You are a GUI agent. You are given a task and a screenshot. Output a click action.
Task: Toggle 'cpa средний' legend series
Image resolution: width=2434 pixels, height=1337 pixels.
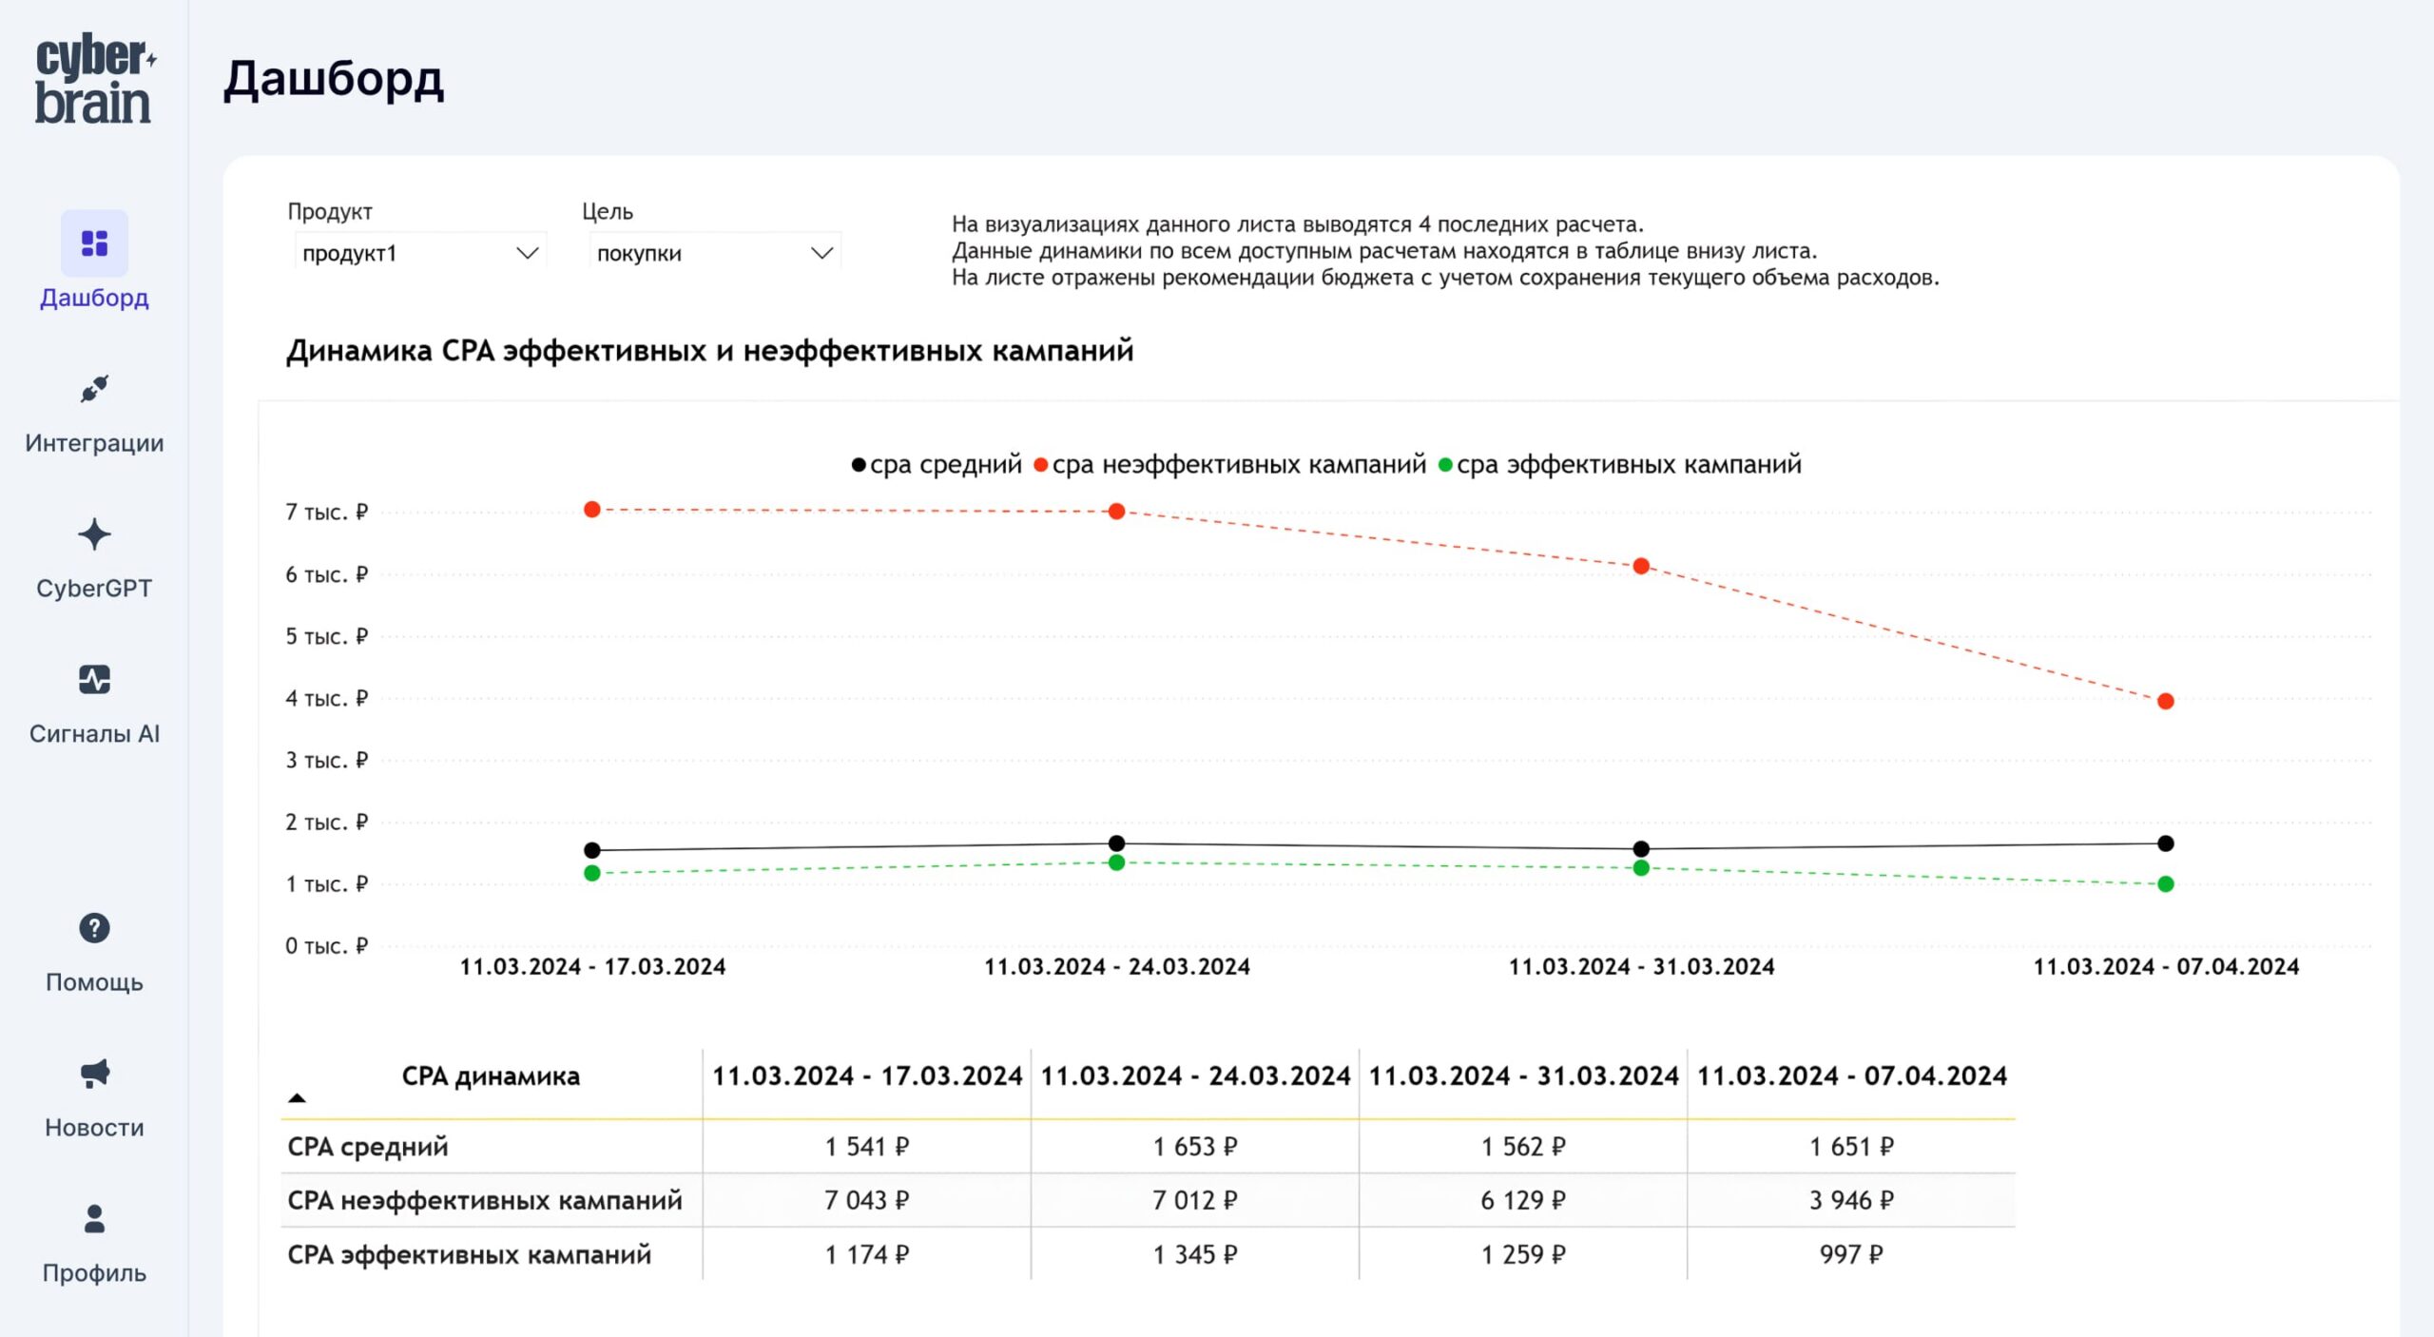[937, 465]
